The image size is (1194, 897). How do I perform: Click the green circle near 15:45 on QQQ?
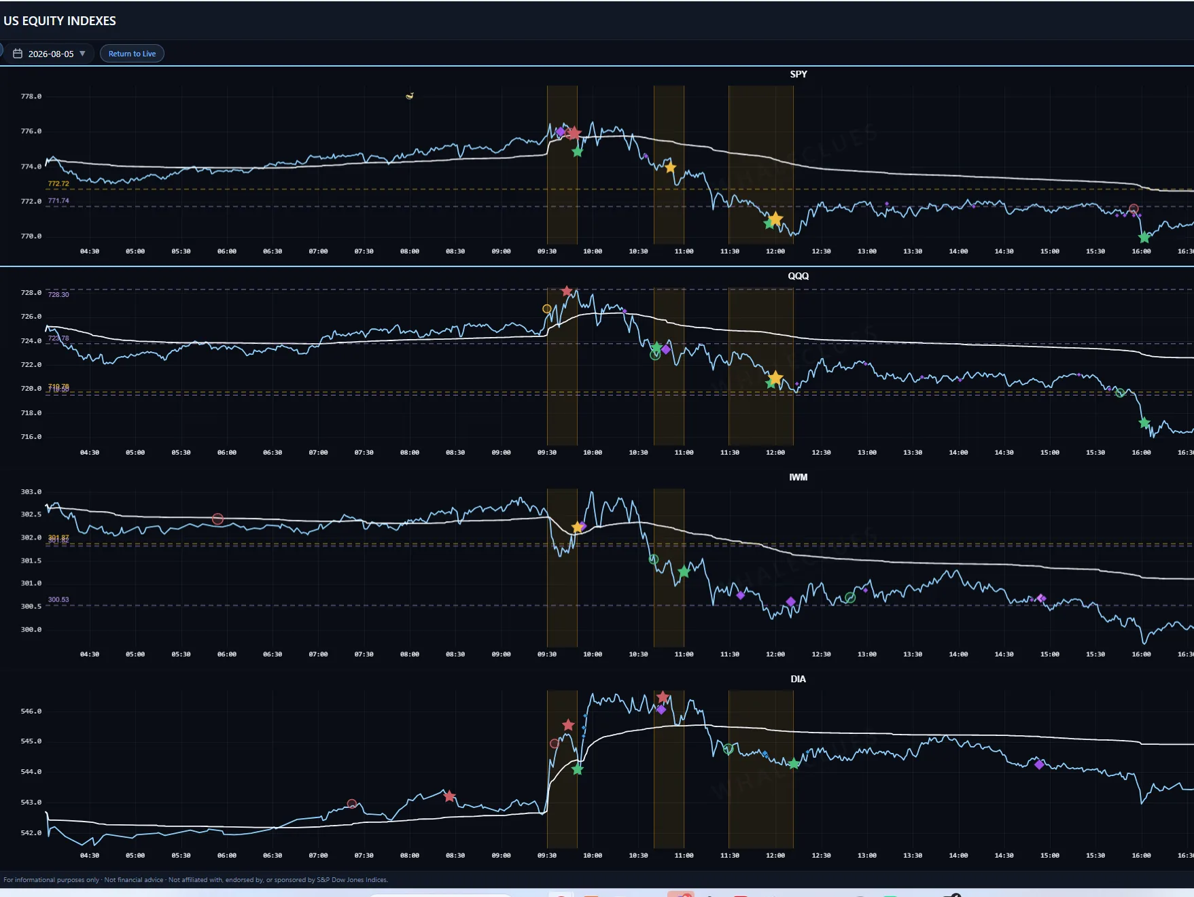(x=1120, y=393)
